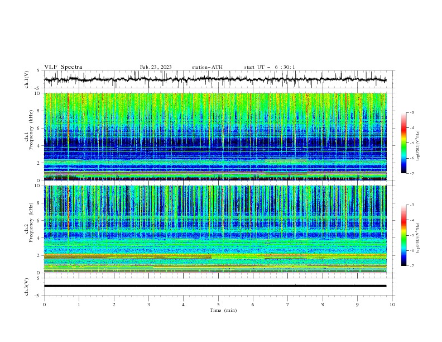
Task: Click the time axis tick label '2'
Action: (x=114, y=305)
